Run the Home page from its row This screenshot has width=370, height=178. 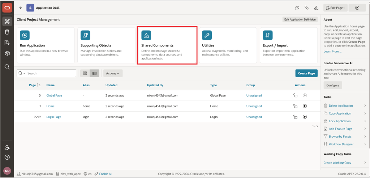[305, 106]
